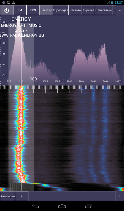Tune to 100,7 frequency label
Image resolution: width=124 pixels, height=211 pixels.
pos(118,81)
